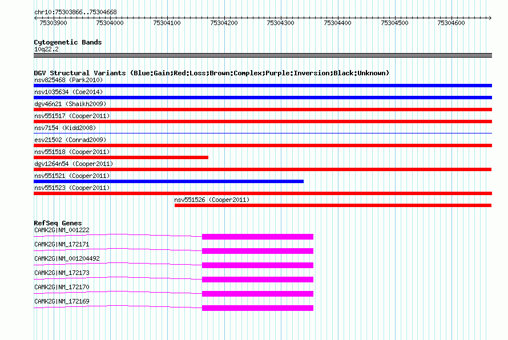This screenshot has height=340, width=508.
Task: Open variant nsv551526 (Cooper2011) label
Action: click(212, 200)
